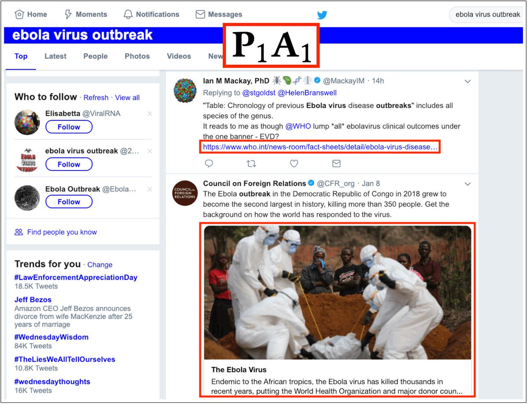Dismiss the ebola virus outbreak follow suggestion
This screenshot has height=404, width=528.
pyautogui.click(x=150, y=151)
